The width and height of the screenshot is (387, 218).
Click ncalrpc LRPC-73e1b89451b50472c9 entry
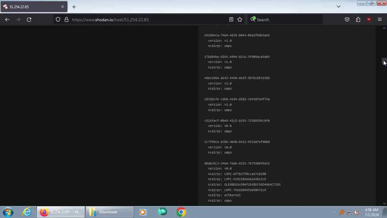[x=237, y=190]
